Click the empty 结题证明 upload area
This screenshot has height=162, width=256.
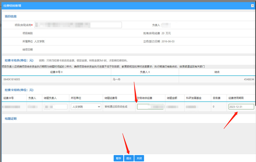click(x=128, y=136)
